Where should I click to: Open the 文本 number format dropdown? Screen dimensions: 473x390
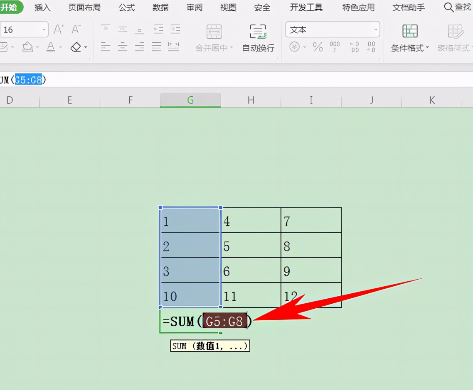333,29
